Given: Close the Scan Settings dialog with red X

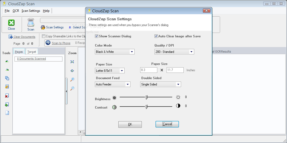Looking at the screenshot, I should coord(206,11).
